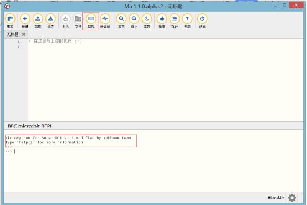Toggle the night theme moon icon
Viewport: 307px width, 205px height.
click(147, 19)
